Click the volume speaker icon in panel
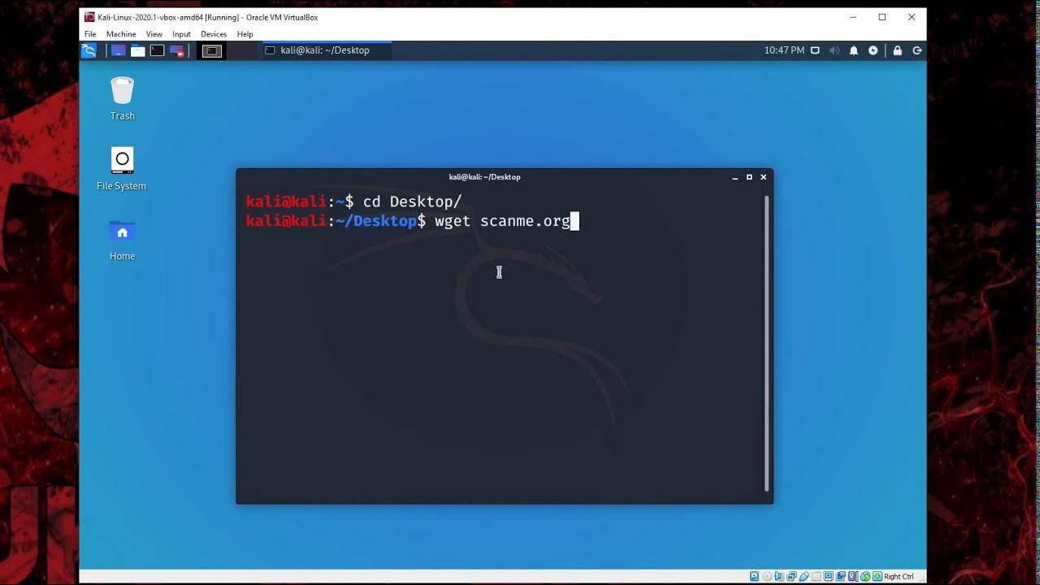 834,50
